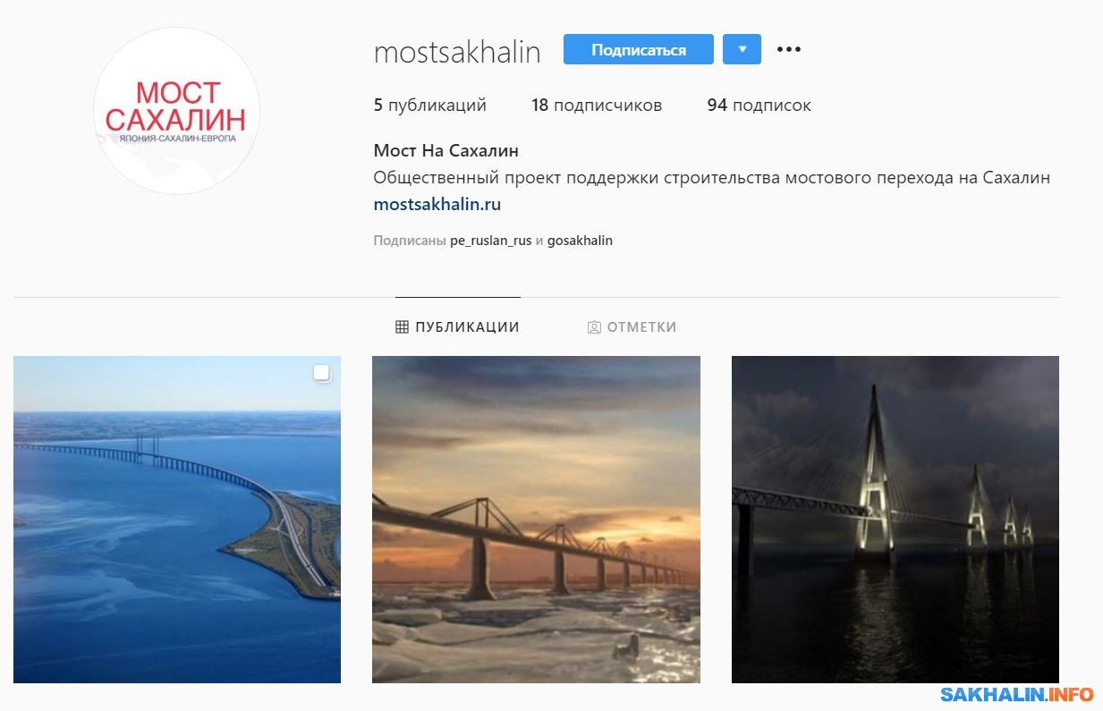This screenshot has width=1103, height=711.
Task: Open the mostsakhalin.ru website link
Action: (x=437, y=204)
